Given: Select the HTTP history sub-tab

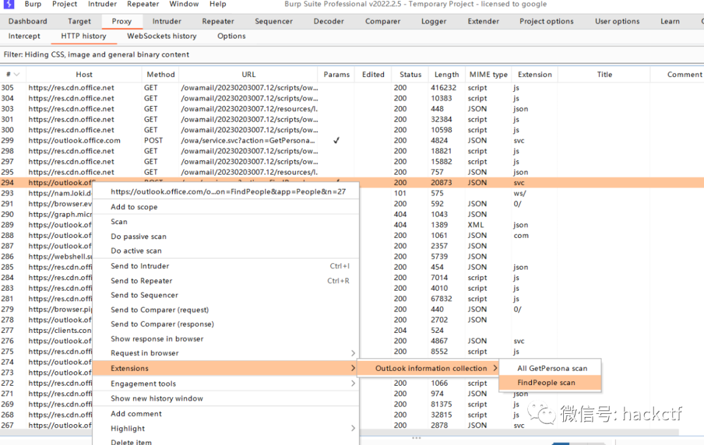Looking at the screenshot, I should tap(83, 36).
